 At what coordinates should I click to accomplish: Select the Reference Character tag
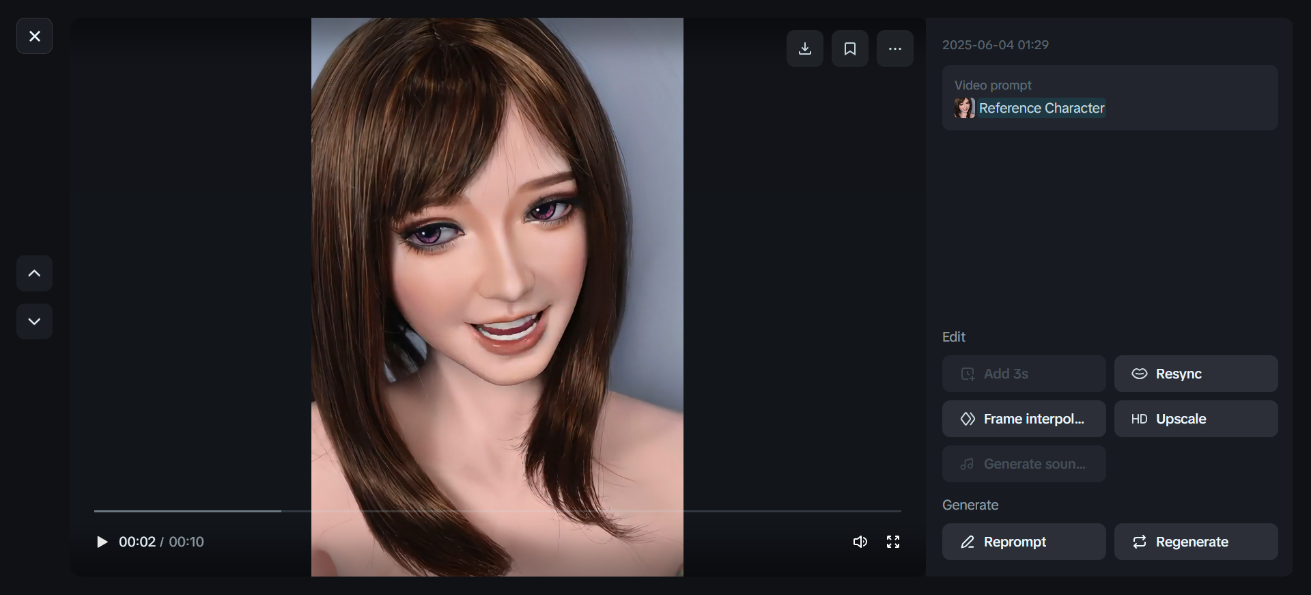click(x=1041, y=108)
